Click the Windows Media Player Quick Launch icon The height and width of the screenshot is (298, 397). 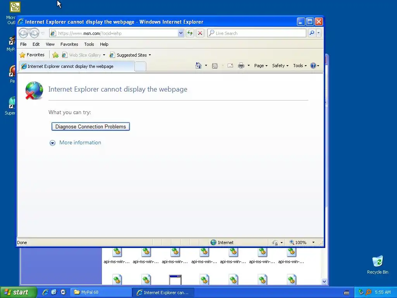tap(63, 292)
